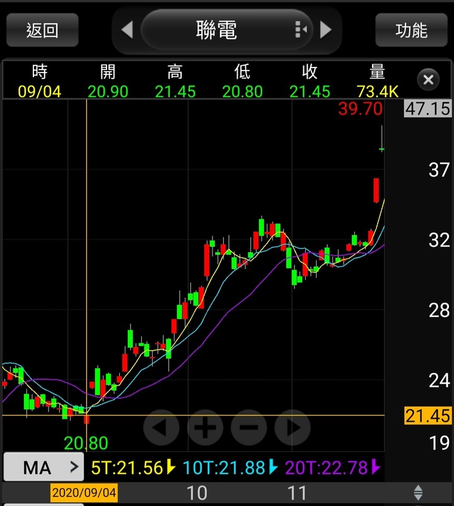
Task: Open the 功能 function menu
Action: pyautogui.click(x=411, y=30)
